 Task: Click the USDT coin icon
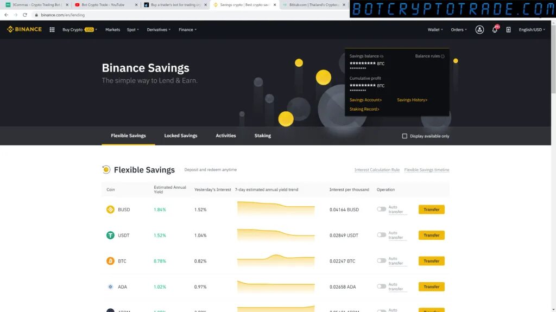point(110,235)
